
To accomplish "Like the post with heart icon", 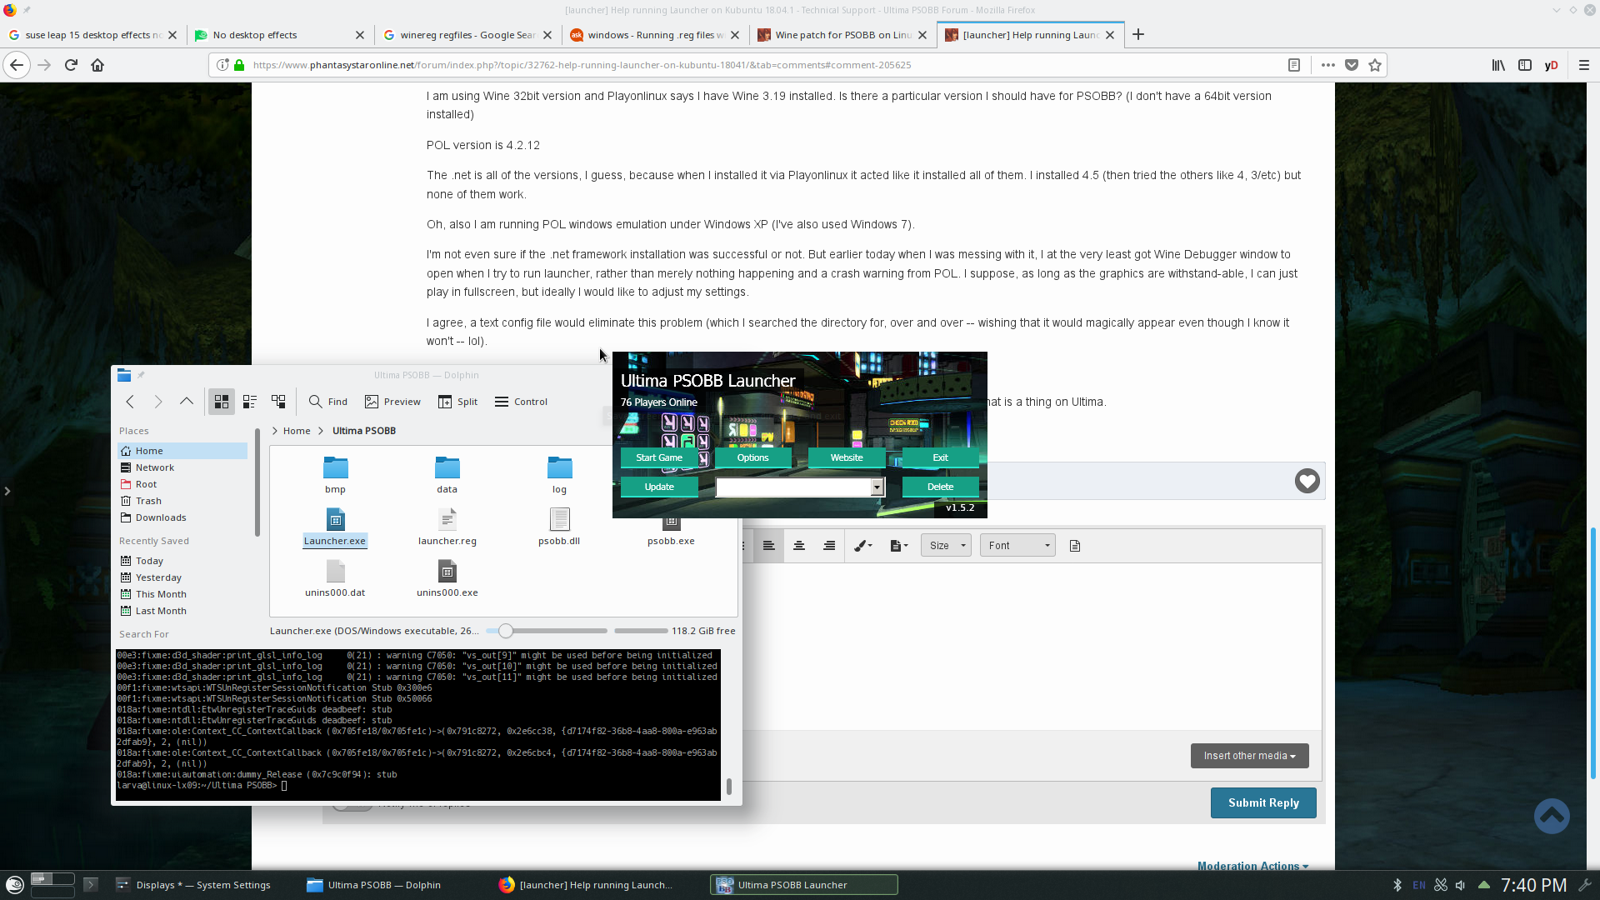I will pos(1307,481).
